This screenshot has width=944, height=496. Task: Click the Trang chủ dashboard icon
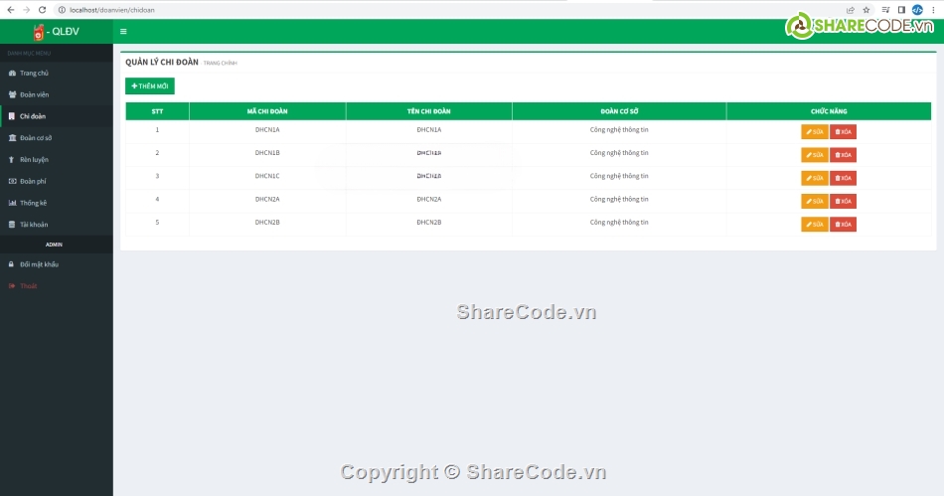pos(12,73)
